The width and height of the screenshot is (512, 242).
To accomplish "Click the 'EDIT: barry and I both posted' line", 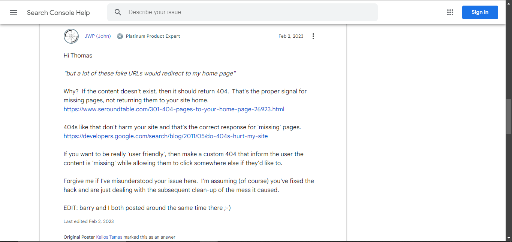I will pyautogui.click(x=147, y=208).
